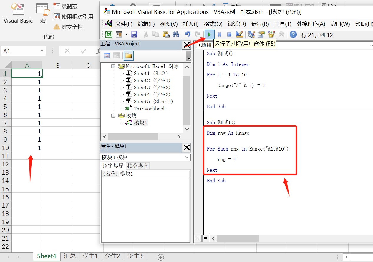The width and height of the screenshot is (373, 262).
Task: Click the View Microsoft Excel icon
Action: [109, 34]
